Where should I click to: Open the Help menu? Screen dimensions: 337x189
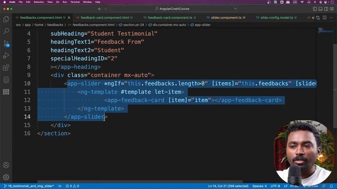click(97, 2)
